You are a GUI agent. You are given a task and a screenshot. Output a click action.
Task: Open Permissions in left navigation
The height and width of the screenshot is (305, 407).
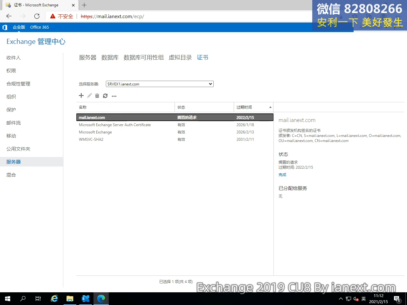11,71
